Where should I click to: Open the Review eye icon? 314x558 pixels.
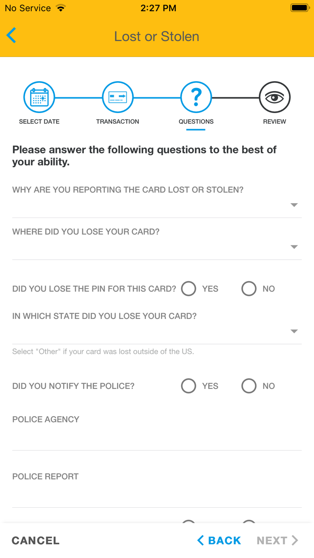pos(275,97)
